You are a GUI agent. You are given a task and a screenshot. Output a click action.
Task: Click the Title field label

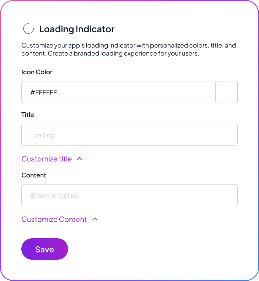coord(28,115)
